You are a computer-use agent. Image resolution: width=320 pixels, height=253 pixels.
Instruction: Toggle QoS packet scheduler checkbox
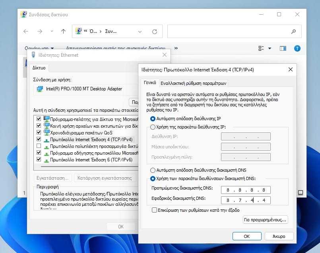[x=39, y=132]
